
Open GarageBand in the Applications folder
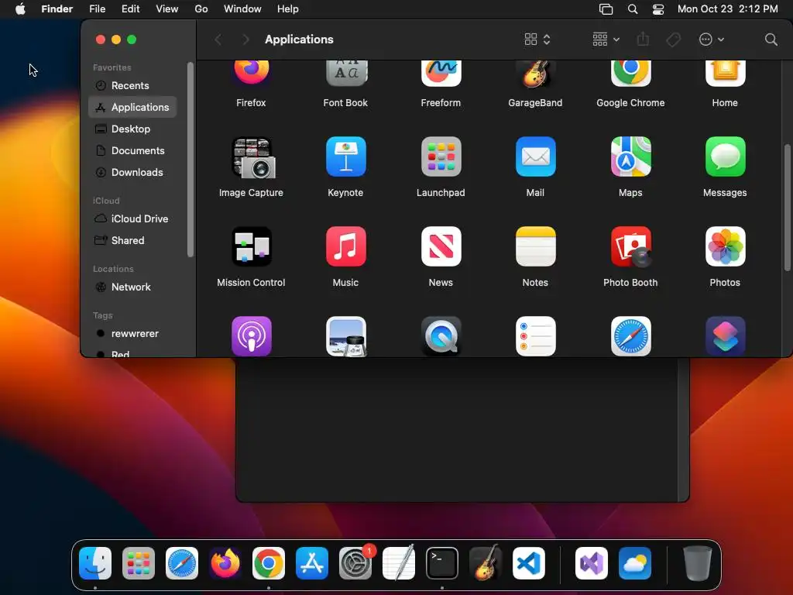(536, 74)
